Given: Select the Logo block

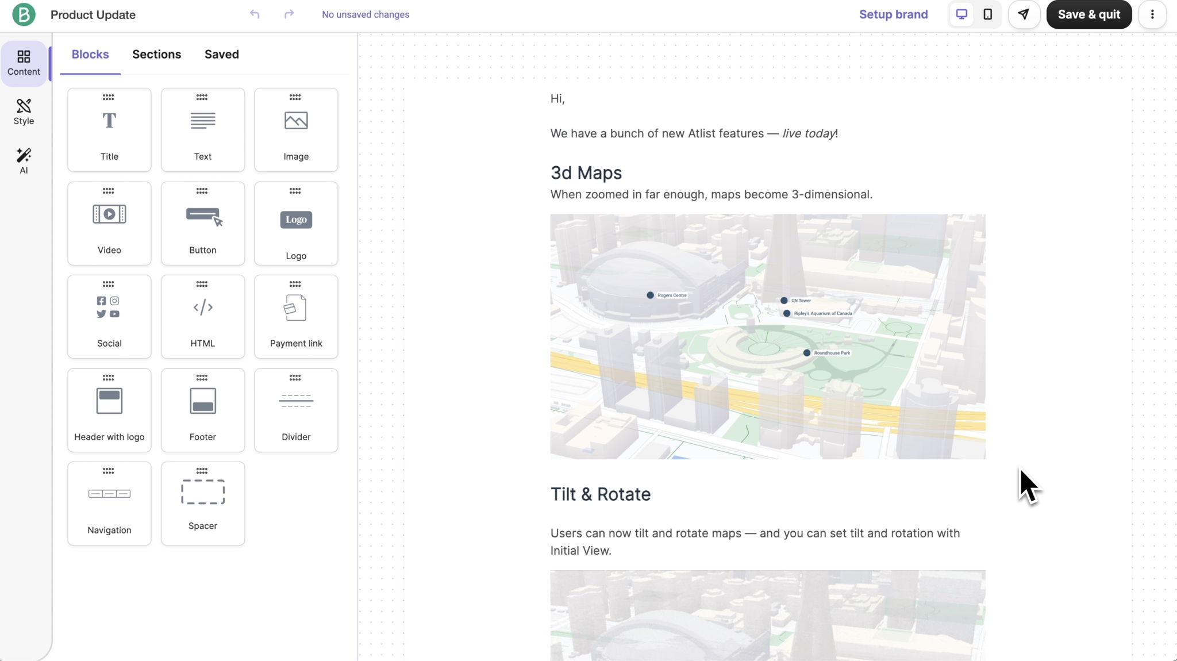Looking at the screenshot, I should 296,224.
